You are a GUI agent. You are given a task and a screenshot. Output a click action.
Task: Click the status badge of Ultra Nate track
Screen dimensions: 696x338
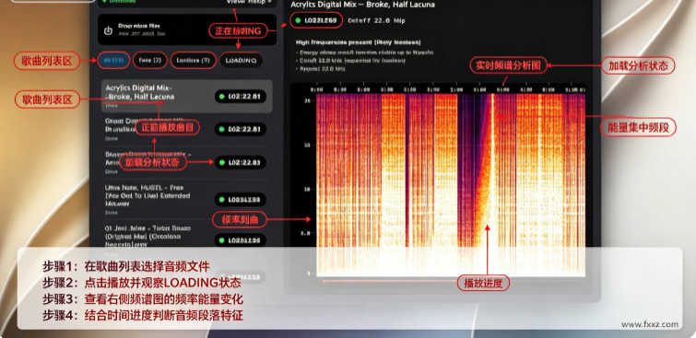coord(240,200)
